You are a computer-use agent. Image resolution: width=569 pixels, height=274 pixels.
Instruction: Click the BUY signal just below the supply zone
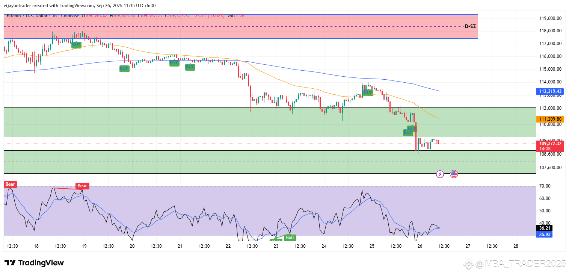[x=76, y=45]
